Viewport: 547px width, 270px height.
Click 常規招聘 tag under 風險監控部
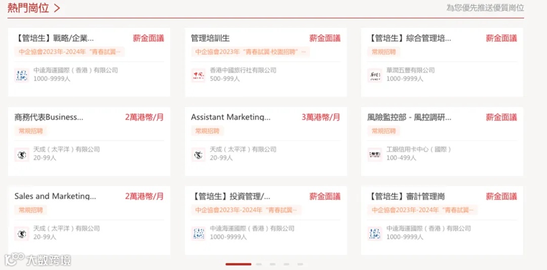pyautogui.click(x=384, y=131)
